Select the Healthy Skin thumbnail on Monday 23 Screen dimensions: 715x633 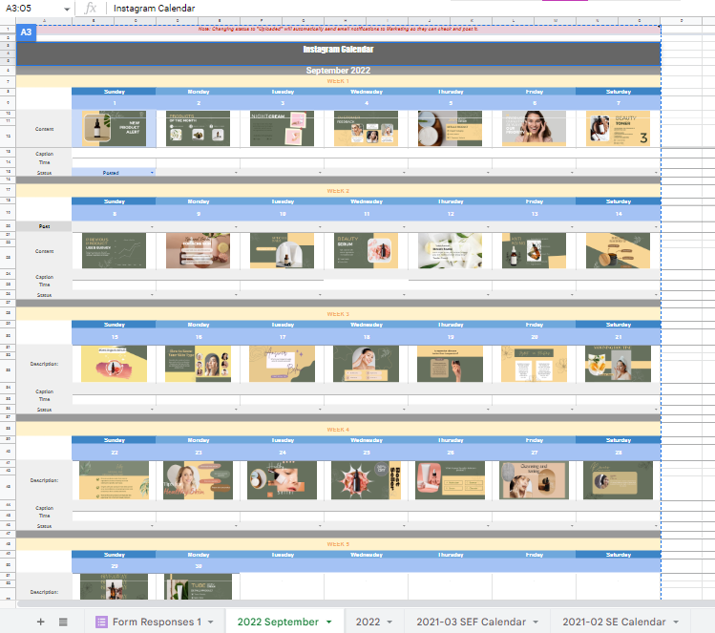[198, 480]
